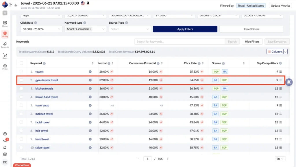Open the Listing section in sidebar

tap(5, 34)
